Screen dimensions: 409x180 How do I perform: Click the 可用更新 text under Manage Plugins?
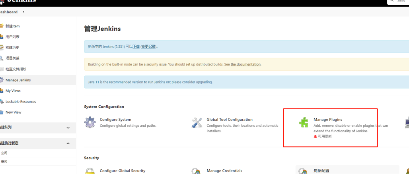tap(325, 137)
